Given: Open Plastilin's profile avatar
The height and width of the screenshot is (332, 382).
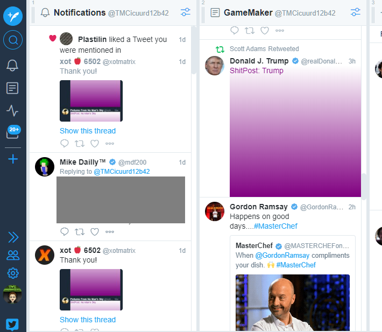Looking at the screenshot, I should pos(66,39).
